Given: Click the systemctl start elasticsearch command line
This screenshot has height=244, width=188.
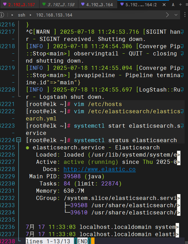Looking at the screenshot, I should (x=105, y=129).
